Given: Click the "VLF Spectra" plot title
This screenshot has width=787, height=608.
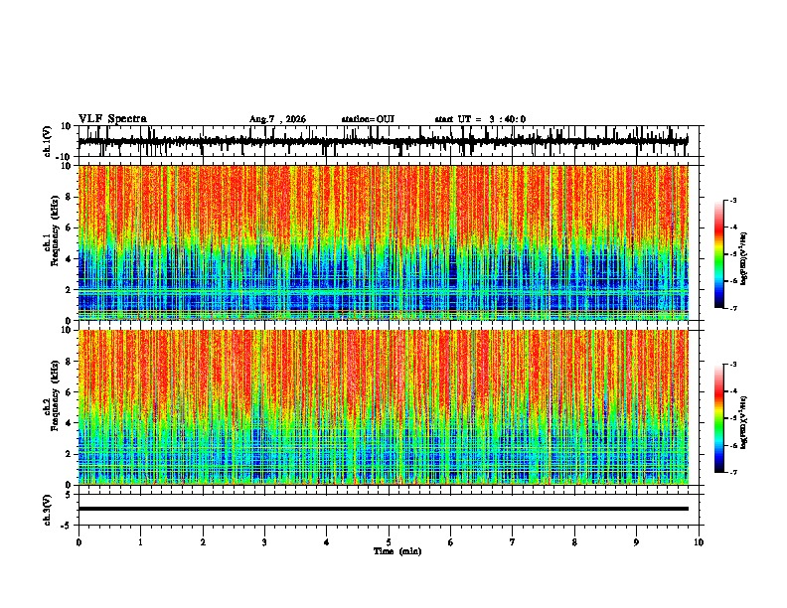Looking at the screenshot, I should coord(112,119).
